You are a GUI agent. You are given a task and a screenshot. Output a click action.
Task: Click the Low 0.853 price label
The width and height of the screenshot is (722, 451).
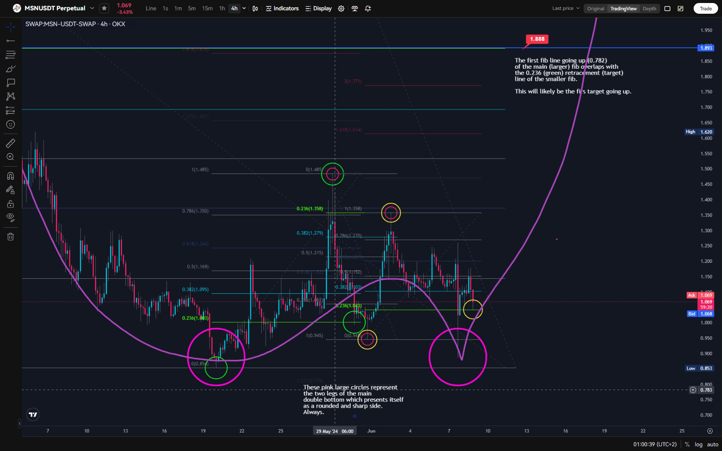699,369
